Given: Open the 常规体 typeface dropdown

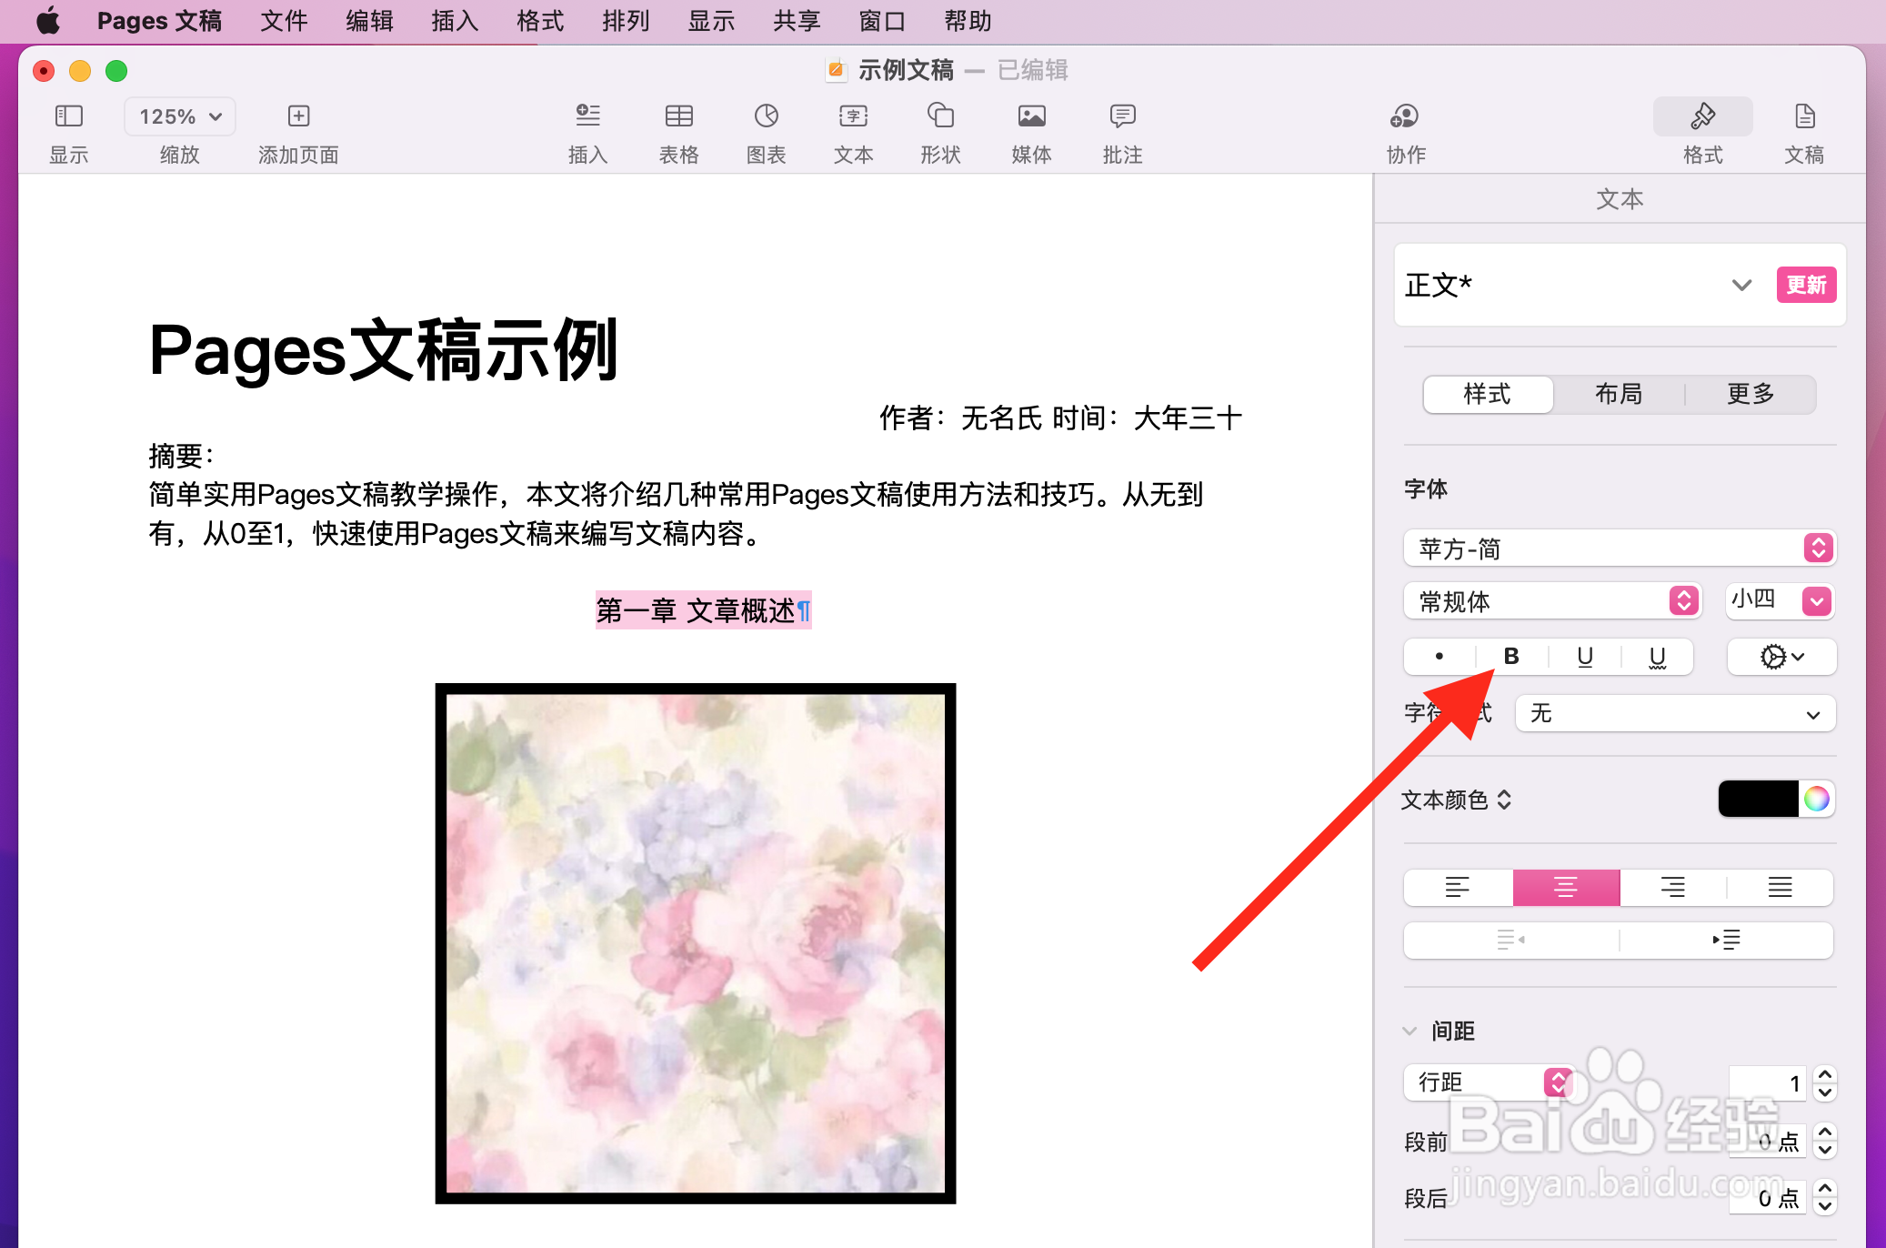Looking at the screenshot, I should 1552,601.
